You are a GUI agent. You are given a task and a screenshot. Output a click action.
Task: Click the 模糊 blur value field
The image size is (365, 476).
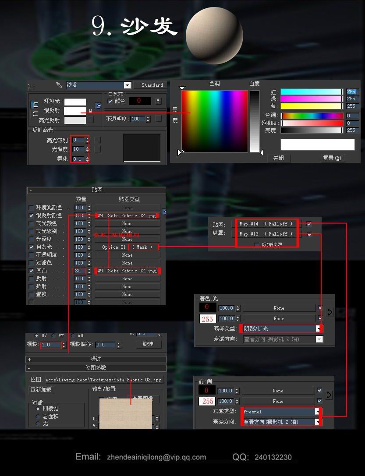pos(51,345)
